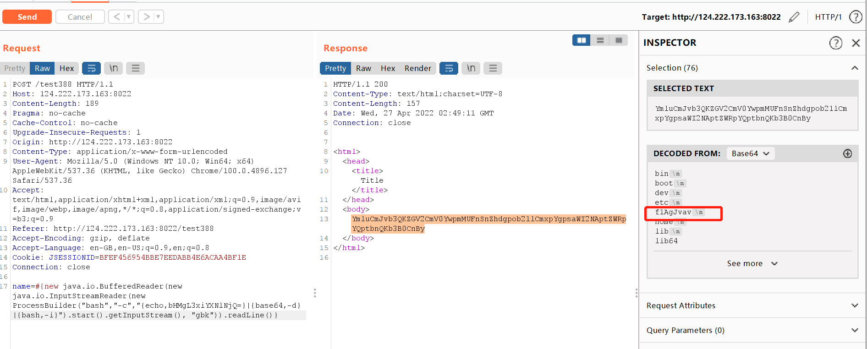Click decoded entry 'etc'
867x349 pixels.
click(x=661, y=202)
